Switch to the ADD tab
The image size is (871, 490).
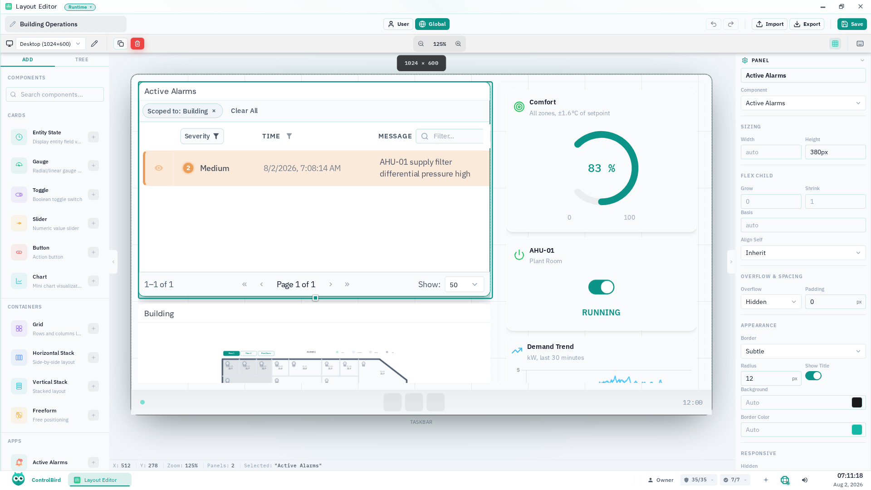28,59
